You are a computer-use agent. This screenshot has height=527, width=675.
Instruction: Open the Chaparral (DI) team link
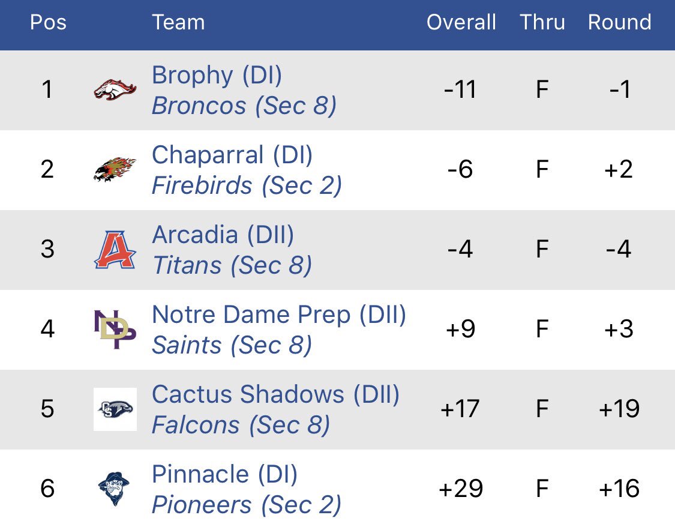[232, 155]
